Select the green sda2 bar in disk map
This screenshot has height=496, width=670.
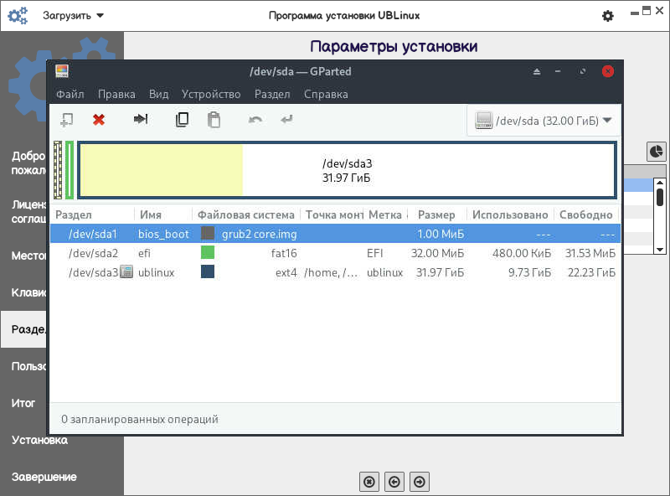(x=70, y=170)
